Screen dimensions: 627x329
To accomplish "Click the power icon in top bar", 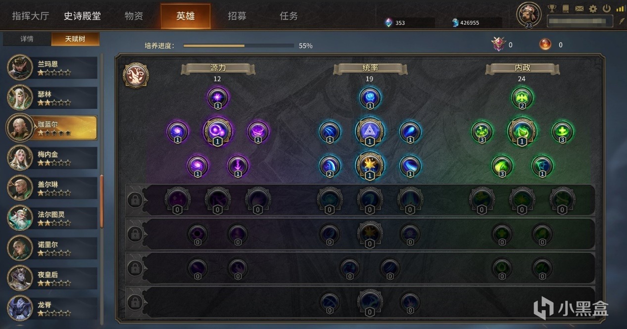I will click(x=607, y=8).
